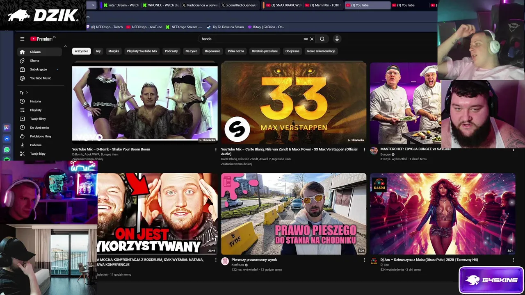
Task: Open more options for 33 Max Verstappen mix
Action: click(365, 150)
